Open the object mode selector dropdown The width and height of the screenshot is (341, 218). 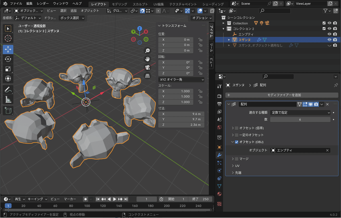(x=28, y=11)
